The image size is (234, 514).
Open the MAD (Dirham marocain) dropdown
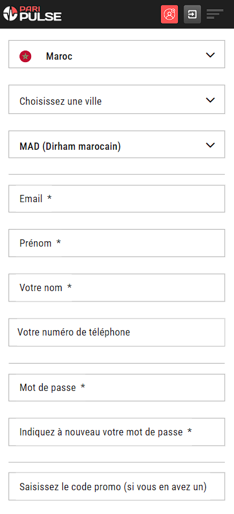pyautogui.click(x=117, y=144)
